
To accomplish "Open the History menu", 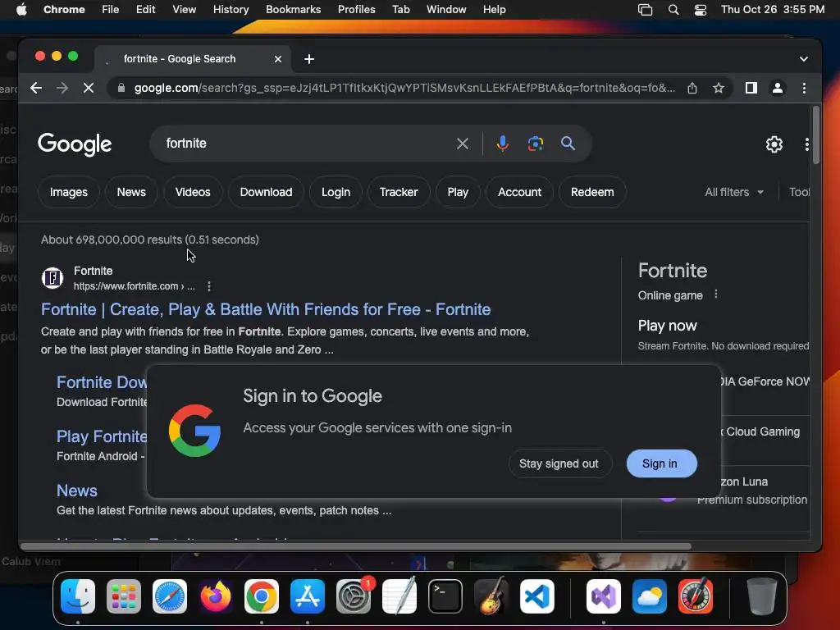I will 231,10.
